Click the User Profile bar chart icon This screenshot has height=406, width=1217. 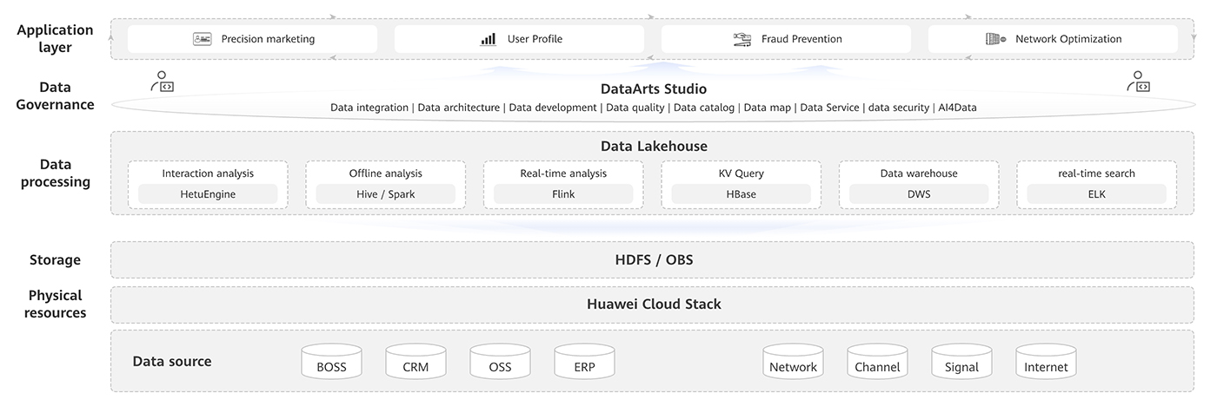point(489,39)
